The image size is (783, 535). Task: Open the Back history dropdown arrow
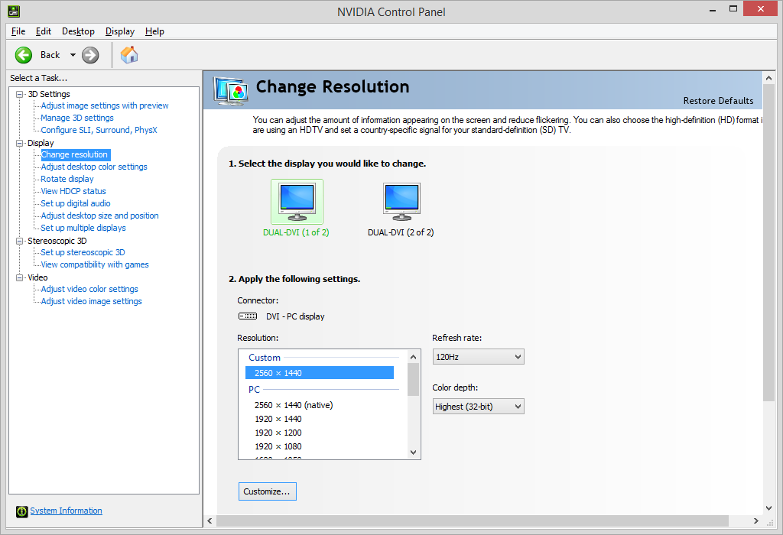(73, 55)
